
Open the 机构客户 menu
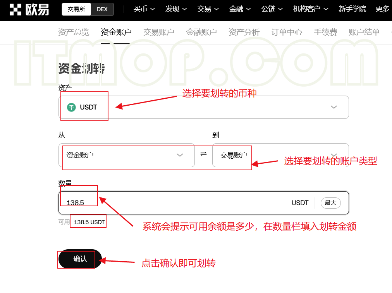[310, 9]
